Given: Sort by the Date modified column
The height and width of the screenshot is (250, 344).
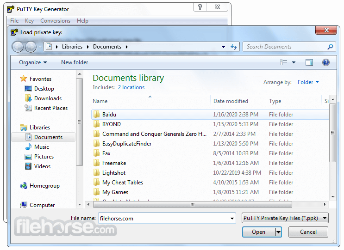Looking at the screenshot, I should 238,101.
